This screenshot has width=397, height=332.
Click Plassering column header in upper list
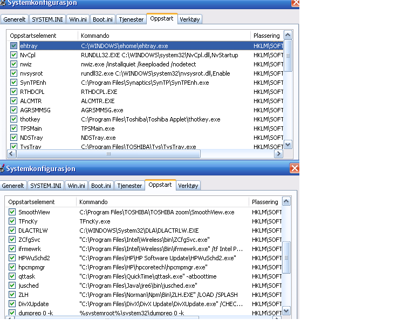[266, 36]
